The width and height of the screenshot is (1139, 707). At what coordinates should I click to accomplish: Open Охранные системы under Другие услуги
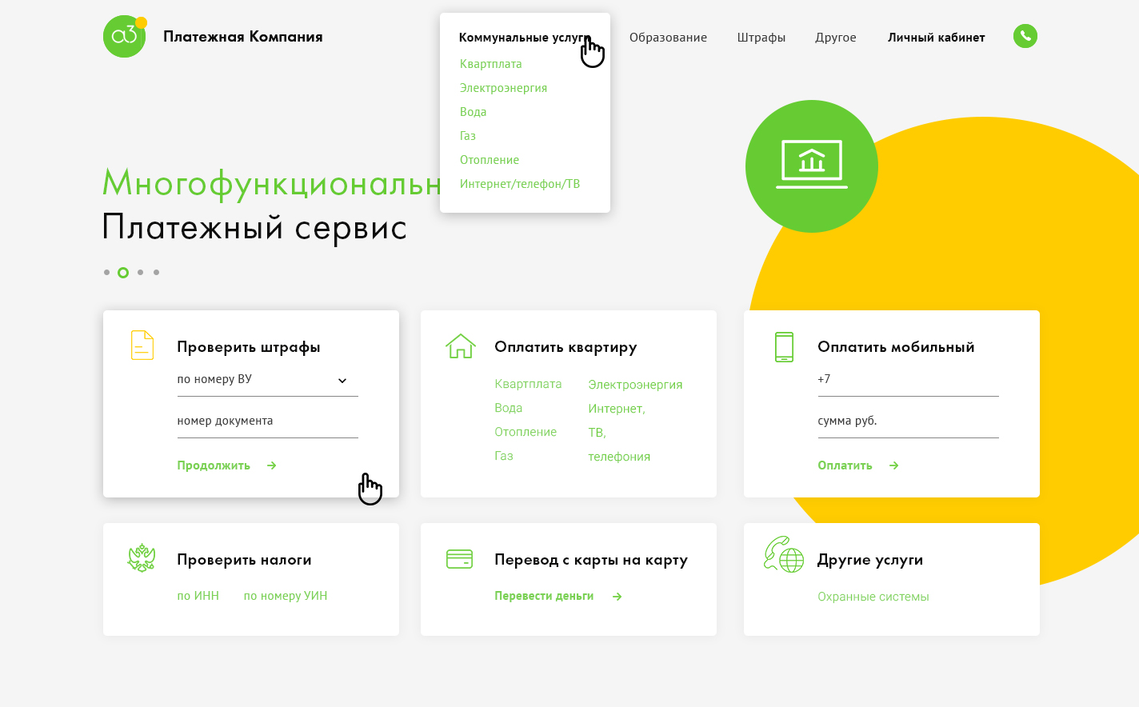click(x=873, y=597)
